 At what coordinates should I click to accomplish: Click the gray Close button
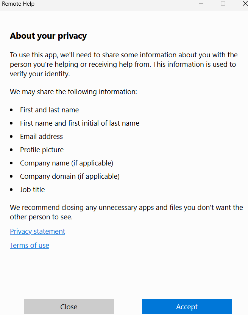69,306
